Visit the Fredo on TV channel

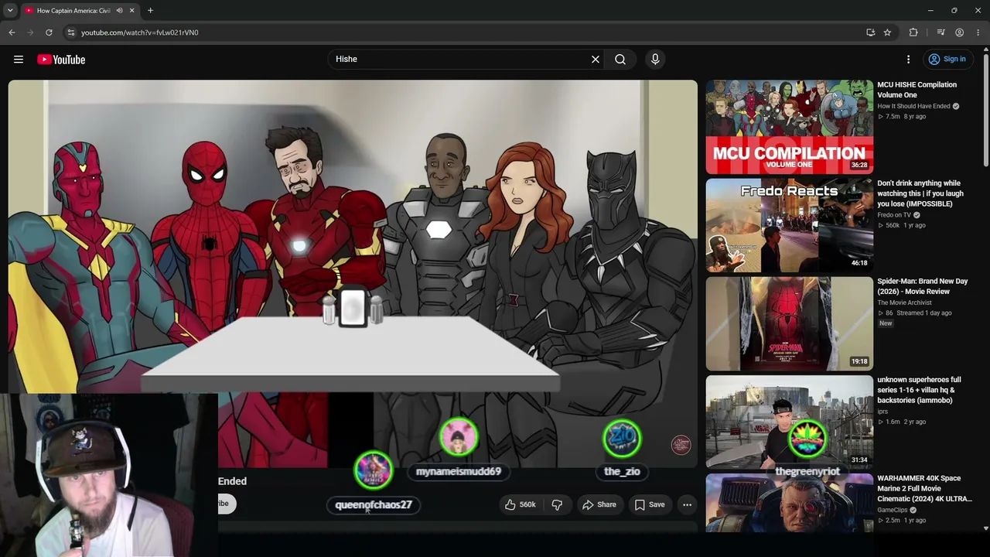point(894,215)
